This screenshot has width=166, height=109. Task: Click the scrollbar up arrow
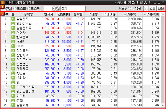click(x=162, y=14)
